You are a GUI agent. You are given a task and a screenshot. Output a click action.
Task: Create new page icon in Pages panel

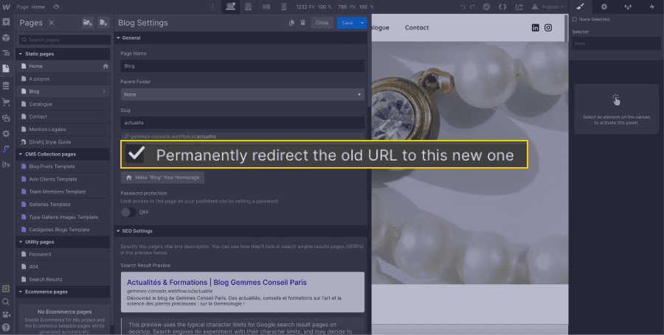(103, 23)
